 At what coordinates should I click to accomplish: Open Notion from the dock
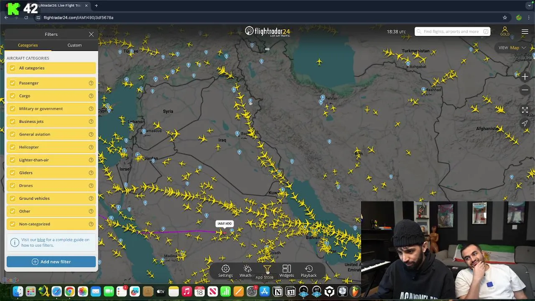278,291
